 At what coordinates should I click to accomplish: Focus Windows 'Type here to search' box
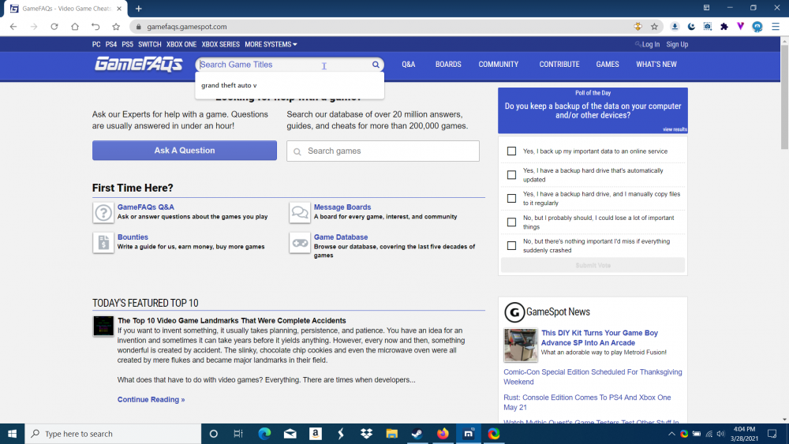(113, 434)
